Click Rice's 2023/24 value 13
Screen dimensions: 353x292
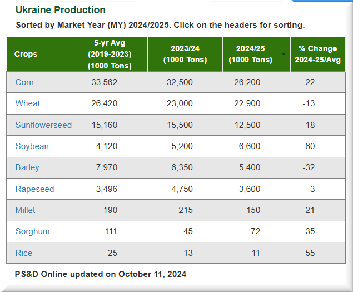pos(188,253)
